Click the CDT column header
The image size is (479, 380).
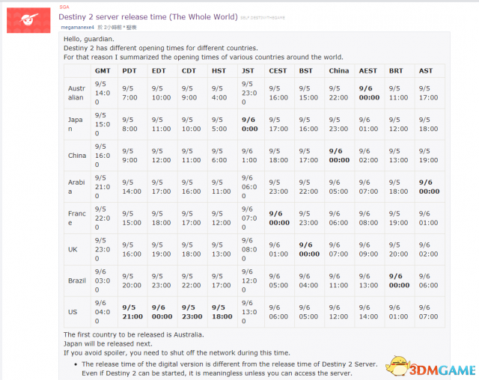(x=189, y=71)
